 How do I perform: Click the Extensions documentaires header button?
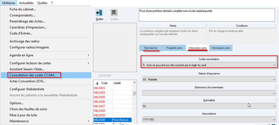click(209, 87)
